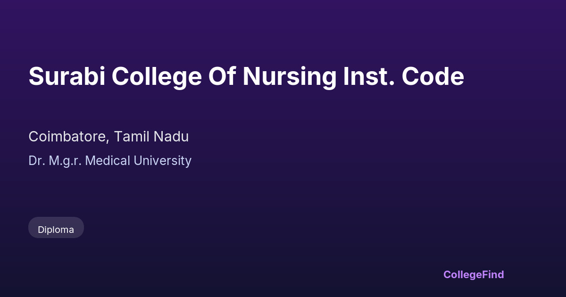Open the Dr. M.g.r. Medical University link
Viewport: 566px width, 297px height.
[110, 161]
